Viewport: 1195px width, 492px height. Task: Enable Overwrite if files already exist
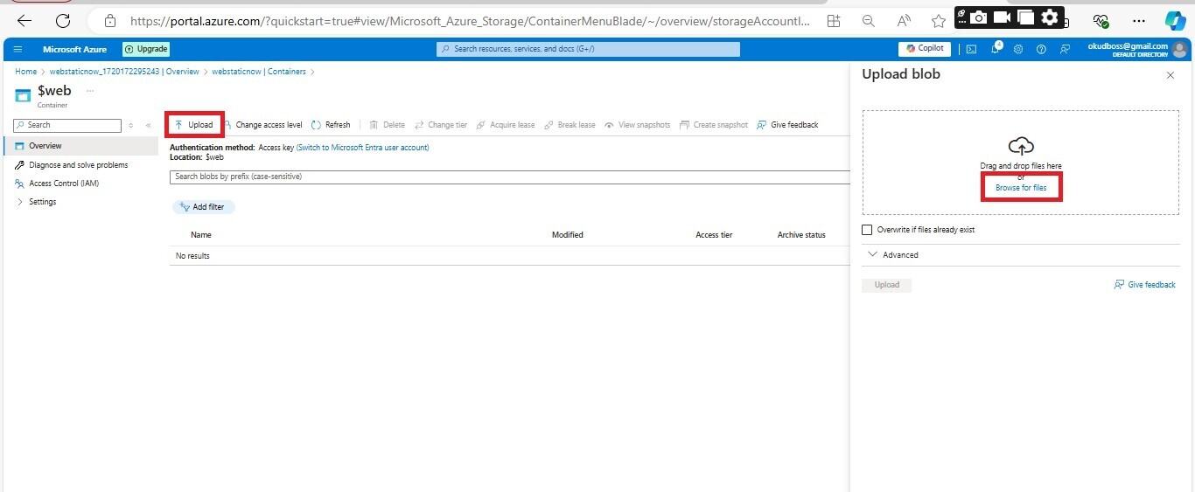[867, 230]
